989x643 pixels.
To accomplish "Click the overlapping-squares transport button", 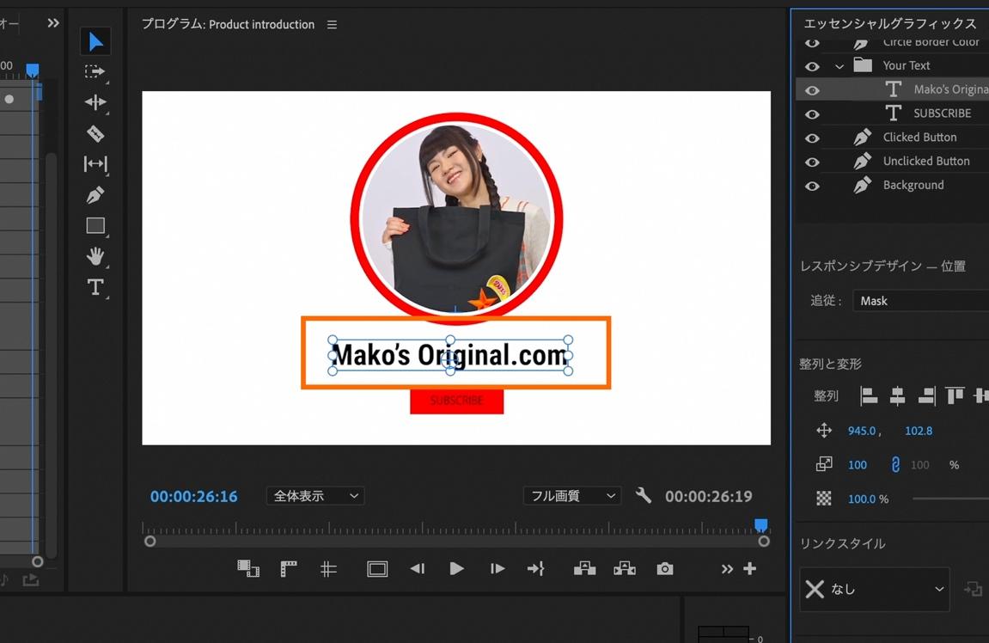I will point(247,568).
